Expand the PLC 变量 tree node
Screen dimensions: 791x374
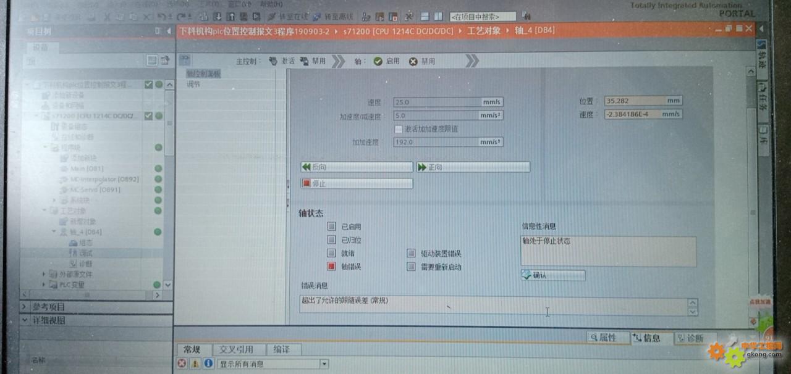44,285
